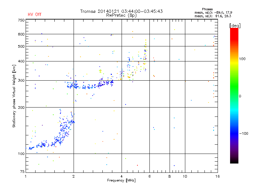Click the y-axis label '600'

coord(21,34)
